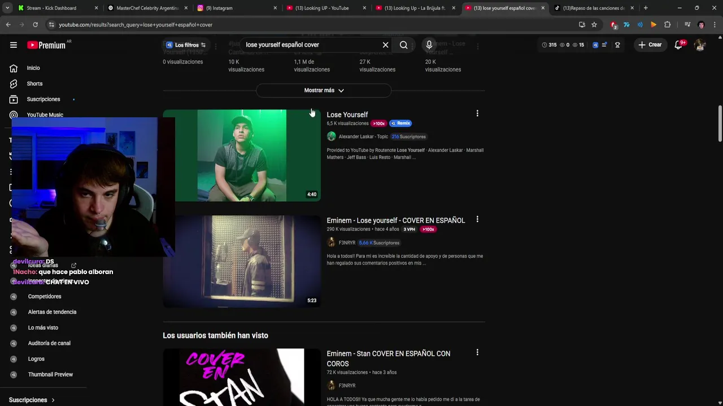
Task: Open the Crear create menu
Action: click(650, 45)
